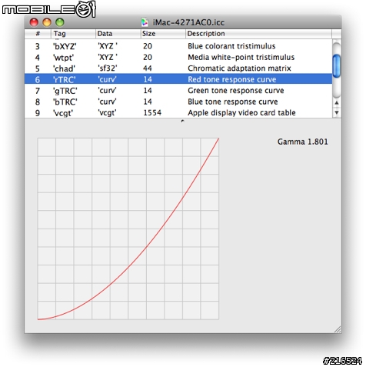
Task: Sort by the # column header
Action: [x=38, y=34]
